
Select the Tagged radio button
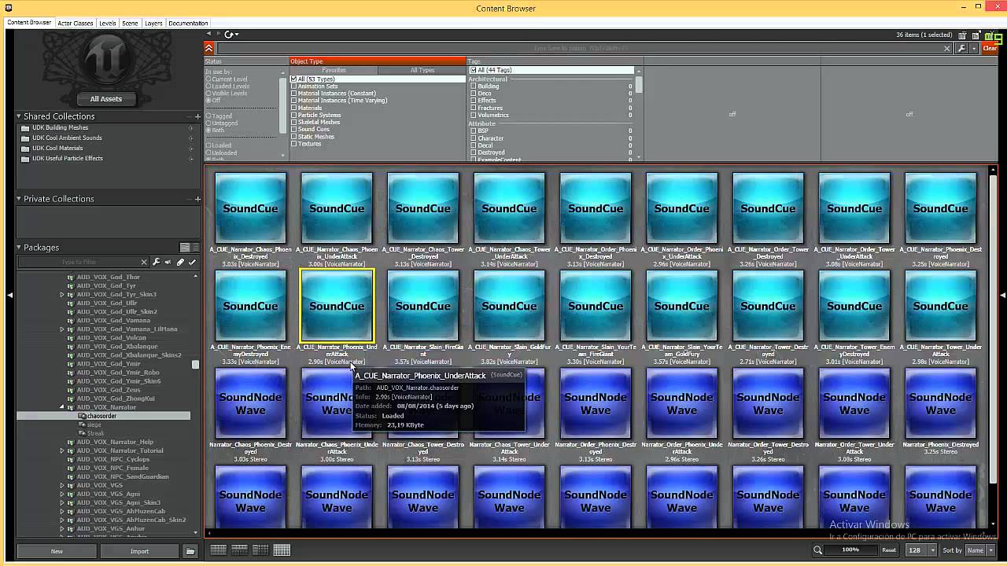click(208, 116)
